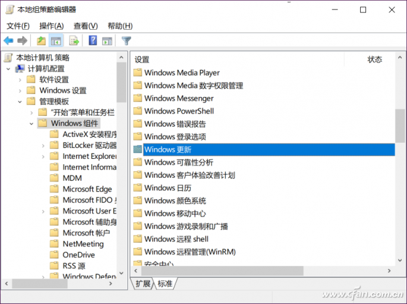This screenshot has height=304, width=407.
Task: Click the folder icon beside Windows Media Player
Action: pos(138,72)
